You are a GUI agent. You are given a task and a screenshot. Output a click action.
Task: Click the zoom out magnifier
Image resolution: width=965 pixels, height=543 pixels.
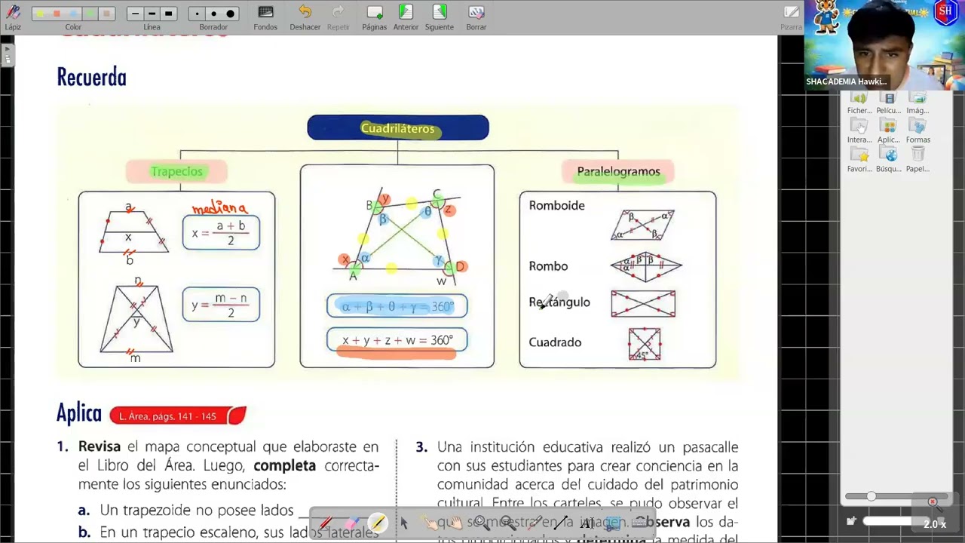507,522
